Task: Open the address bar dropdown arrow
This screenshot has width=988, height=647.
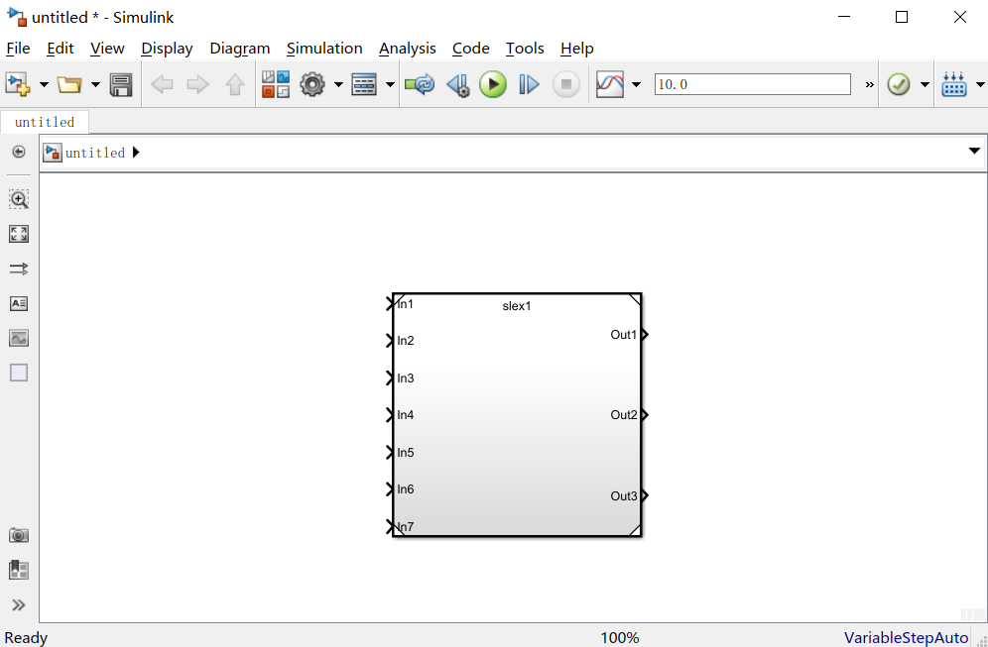Action: click(974, 151)
